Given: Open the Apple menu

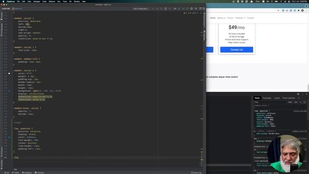Looking at the screenshot, I should pyautogui.click(x=3, y=1).
